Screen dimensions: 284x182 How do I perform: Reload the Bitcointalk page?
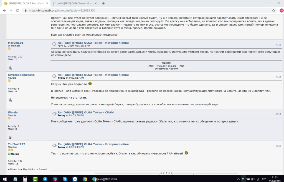(x=17, y=11)
